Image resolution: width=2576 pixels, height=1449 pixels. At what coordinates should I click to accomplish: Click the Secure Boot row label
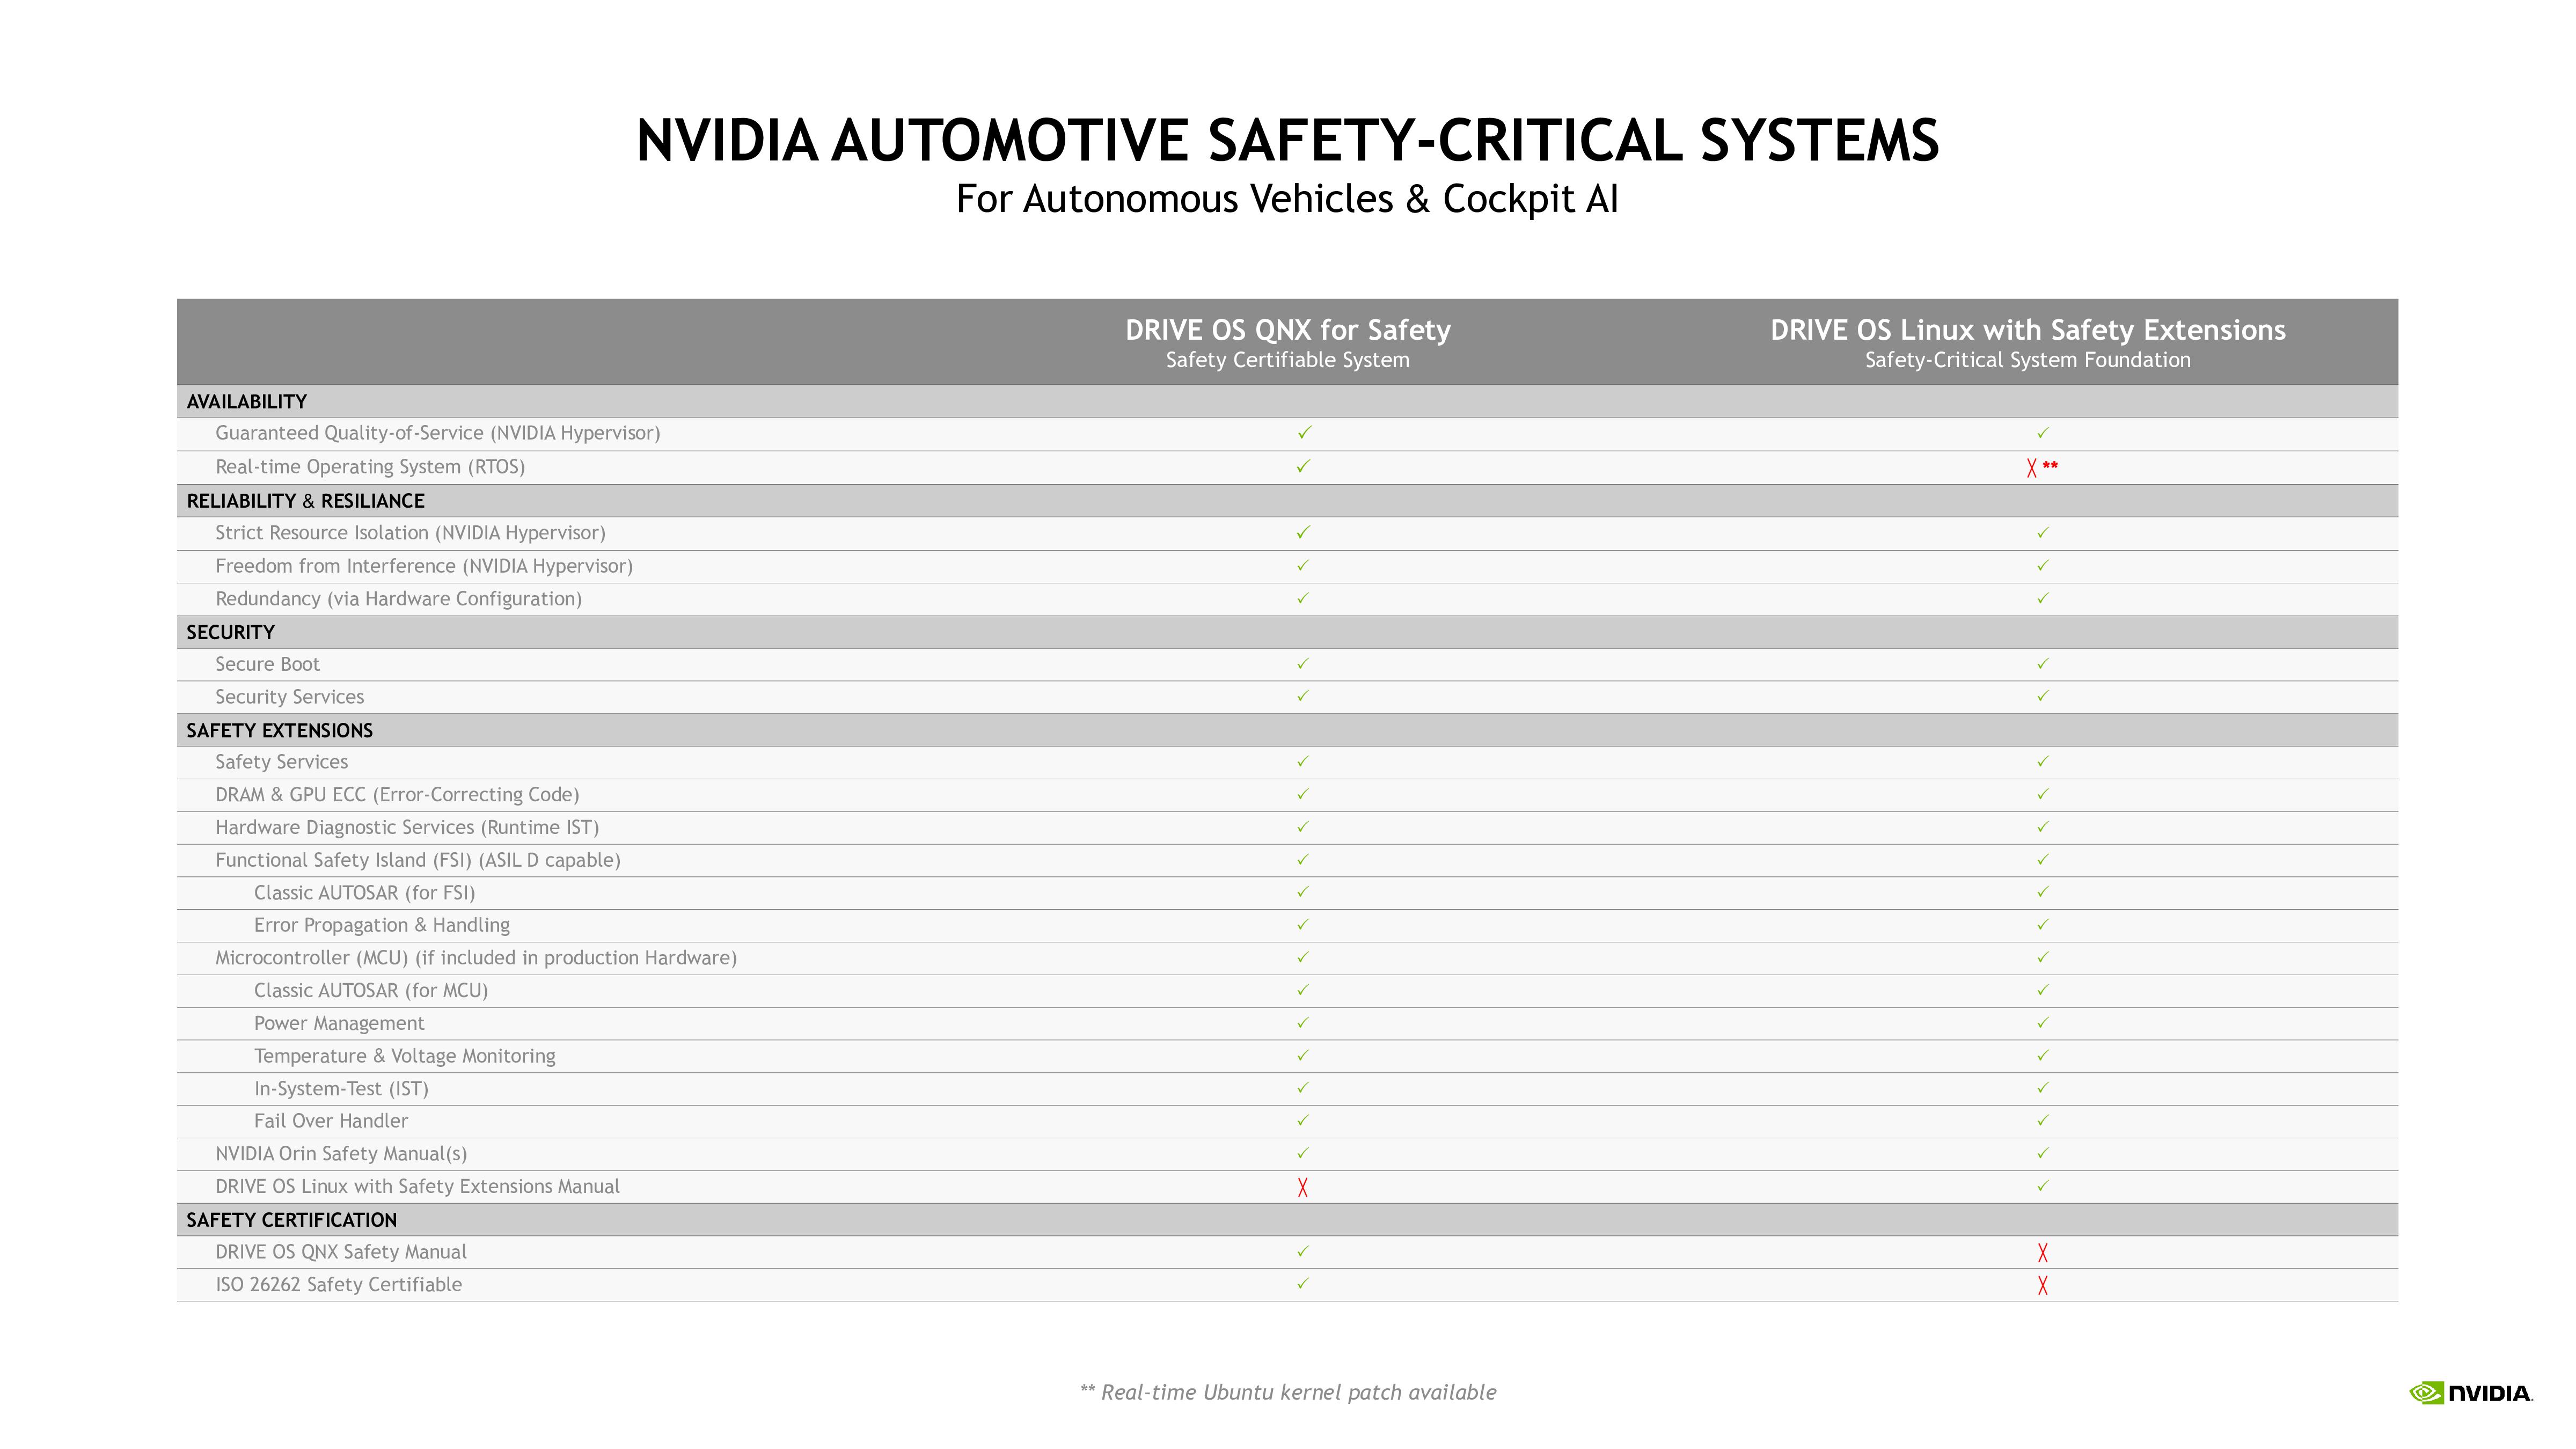(268, 664)
